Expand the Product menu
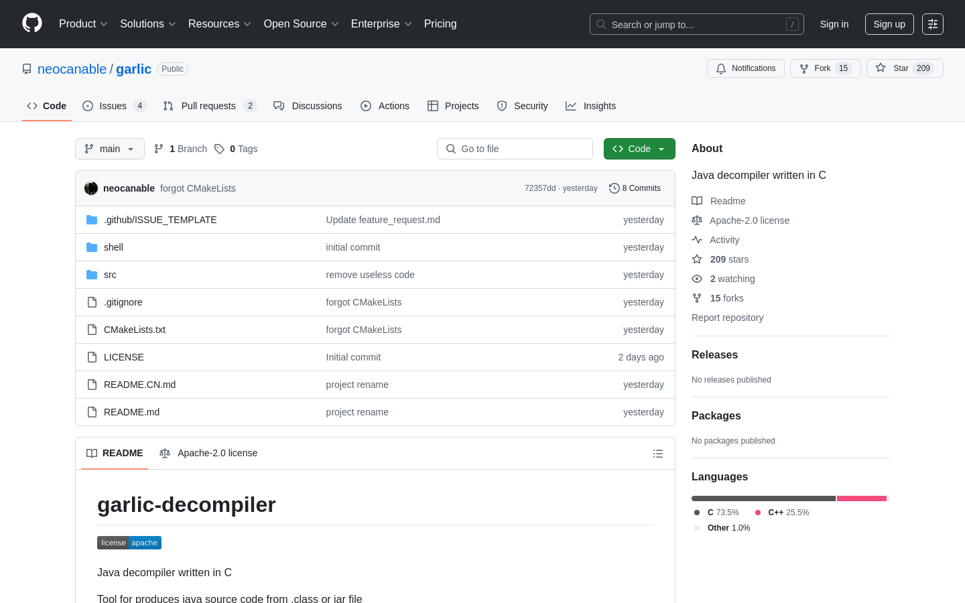This screenshot has height=603, width=965. (x=83, y=24)
